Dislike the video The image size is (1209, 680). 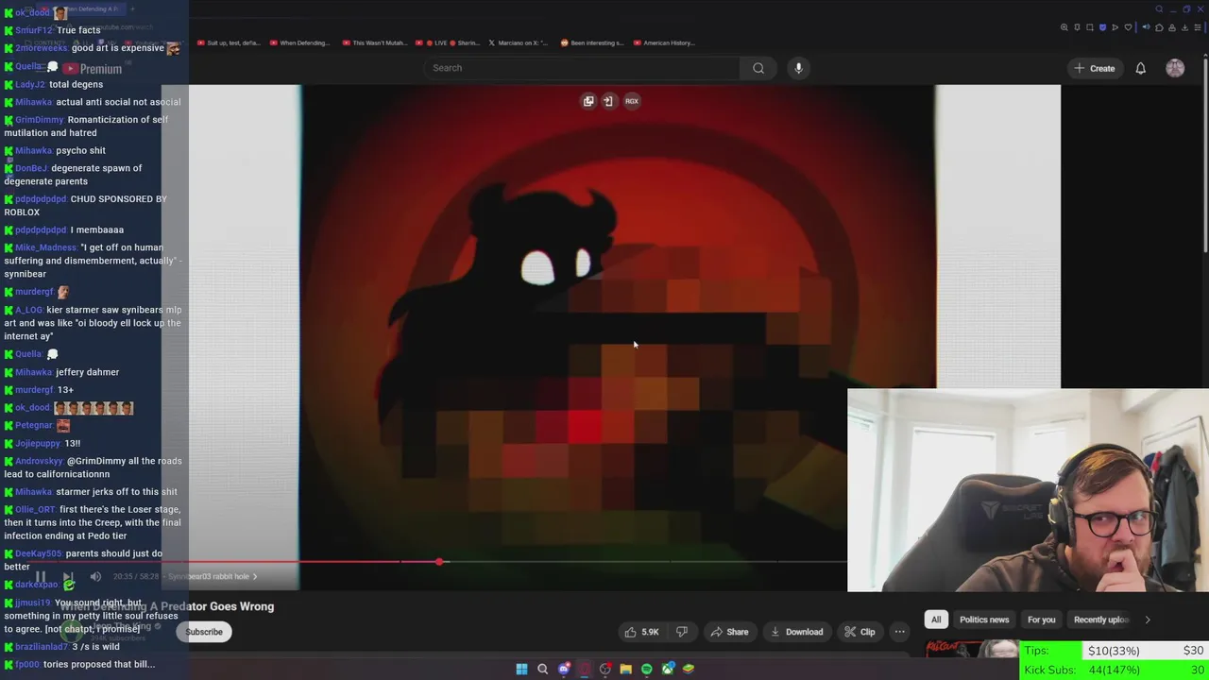(x=682, y=632)
